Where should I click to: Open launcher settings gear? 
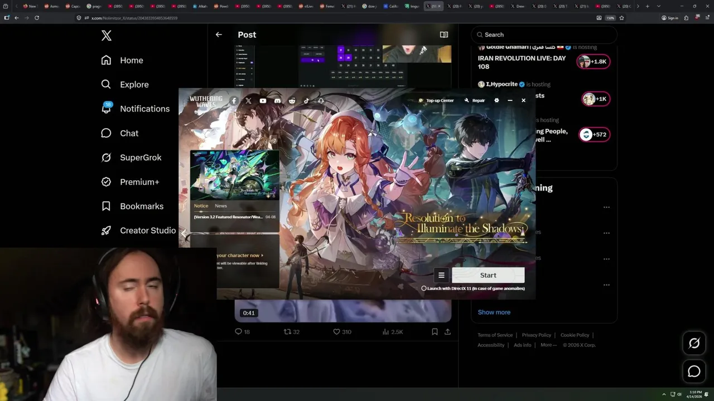[496, 100]
